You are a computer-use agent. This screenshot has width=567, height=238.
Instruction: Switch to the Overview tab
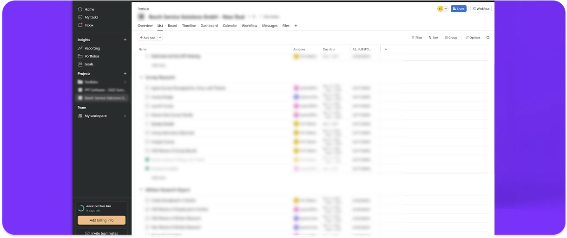point(145,26)
